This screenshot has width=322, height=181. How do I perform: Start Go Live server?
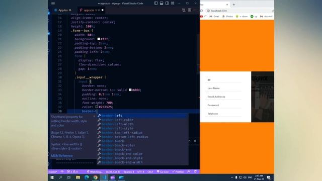pyautogui.click(x=163, y=172)
